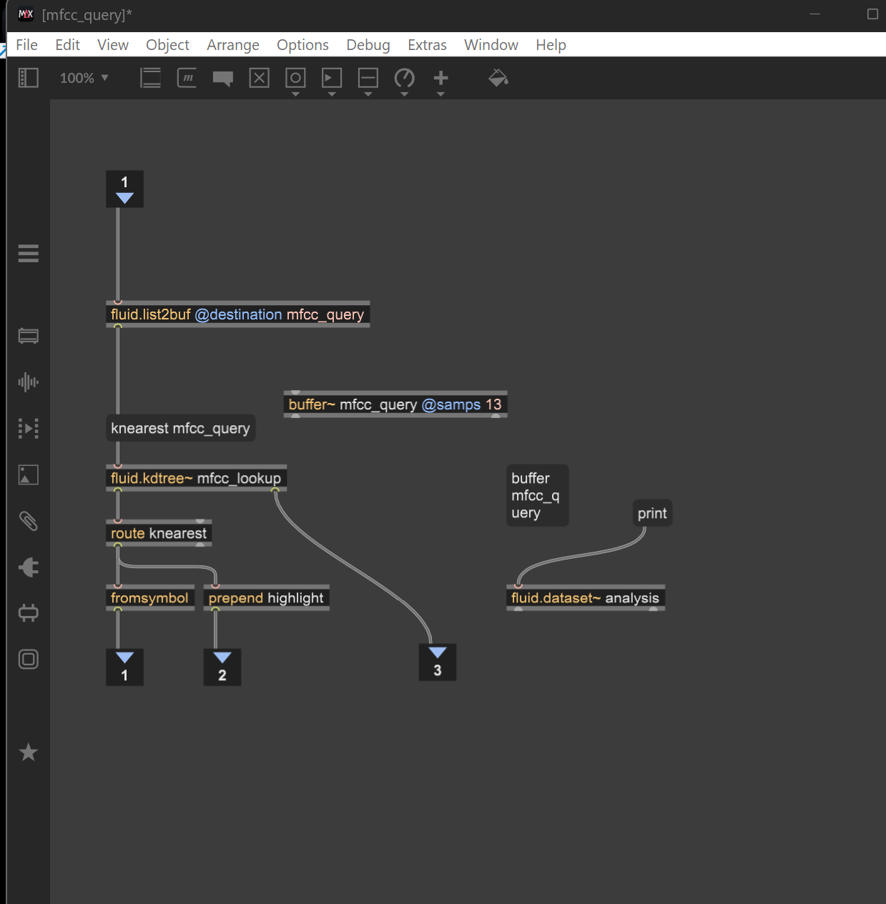Insert a message box from toolbar
The height and width of the screenshot is (904, 886).
[x=187, y=78]
